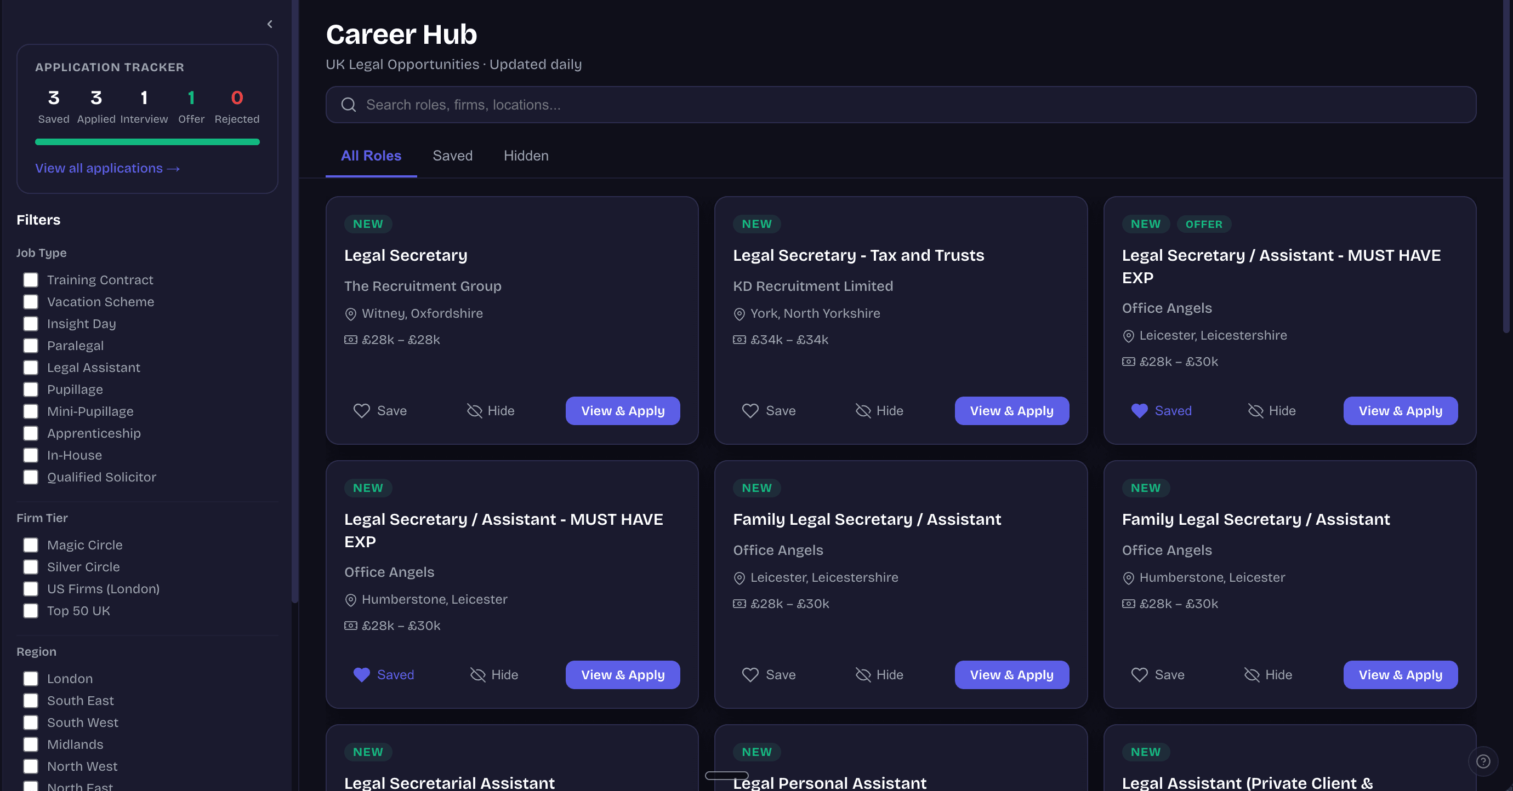The image size is (1513, 791).
Task: Click the search magnifier icon
Action: pos(349,105)
